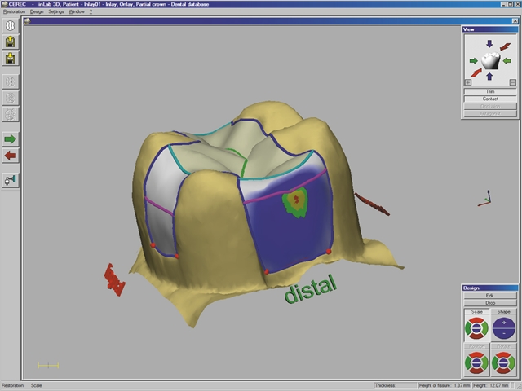The image size is (522, 391).
Task: Click the top blue arrow in View panel
Action: 489,44
